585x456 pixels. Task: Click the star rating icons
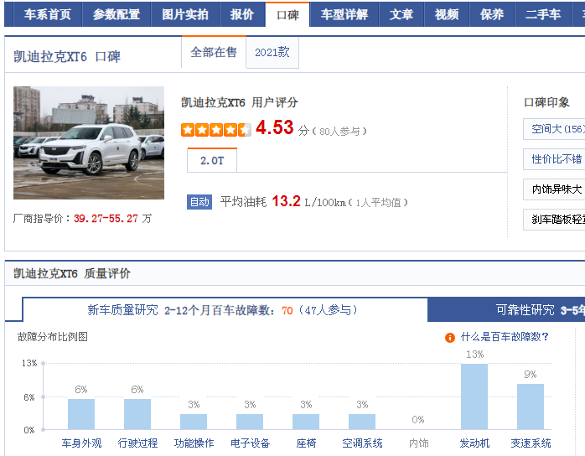click(x=215, y=130)
